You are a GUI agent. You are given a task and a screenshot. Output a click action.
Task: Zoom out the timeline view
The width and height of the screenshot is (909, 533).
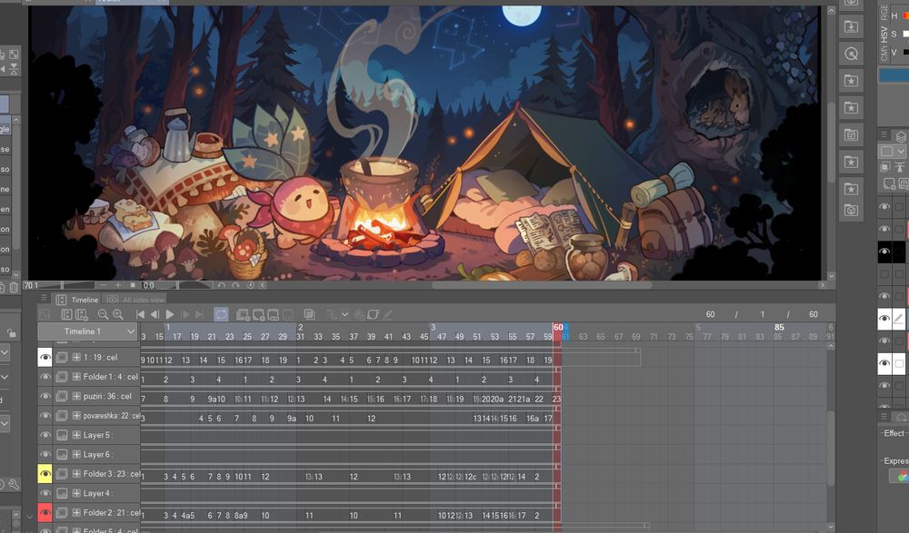tap(103, 314)
